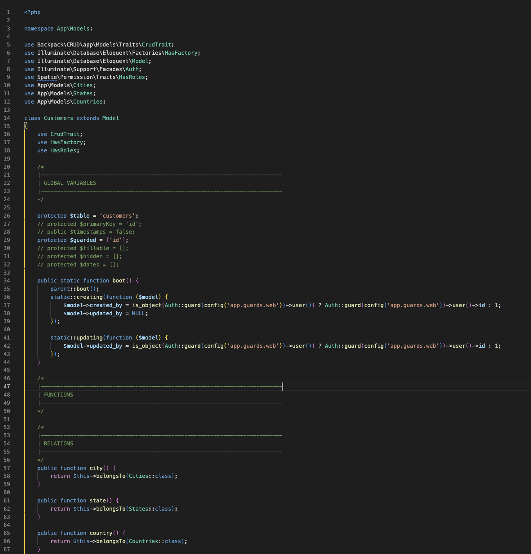
Task: Click the "$table" variable on line 26
Action: (80, 216)
